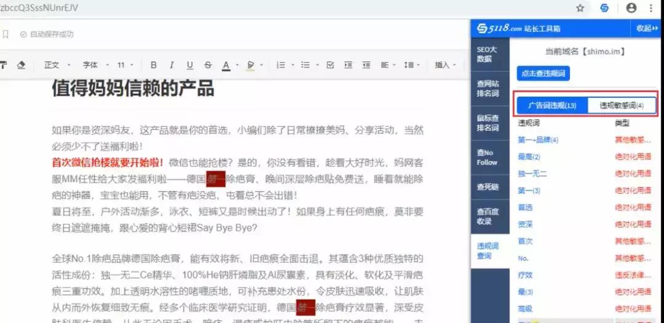Click the bookmark icon beside auto-save status
664x323 pixels.
tap(5, 34)
